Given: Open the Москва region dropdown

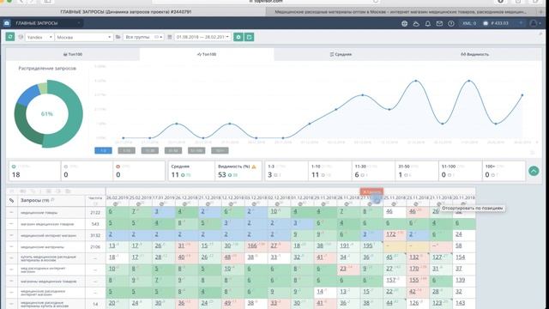Looking at the screenshot, I should point(84,37).
